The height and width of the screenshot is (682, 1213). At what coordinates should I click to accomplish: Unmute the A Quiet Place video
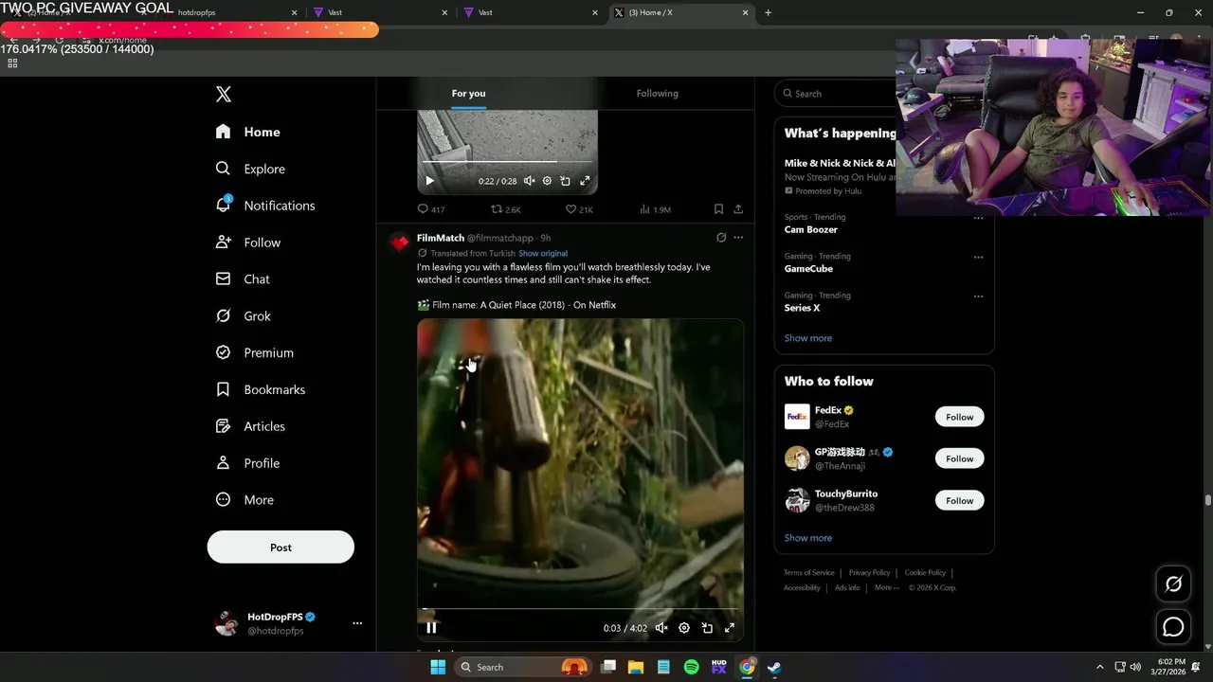point(661,627)
